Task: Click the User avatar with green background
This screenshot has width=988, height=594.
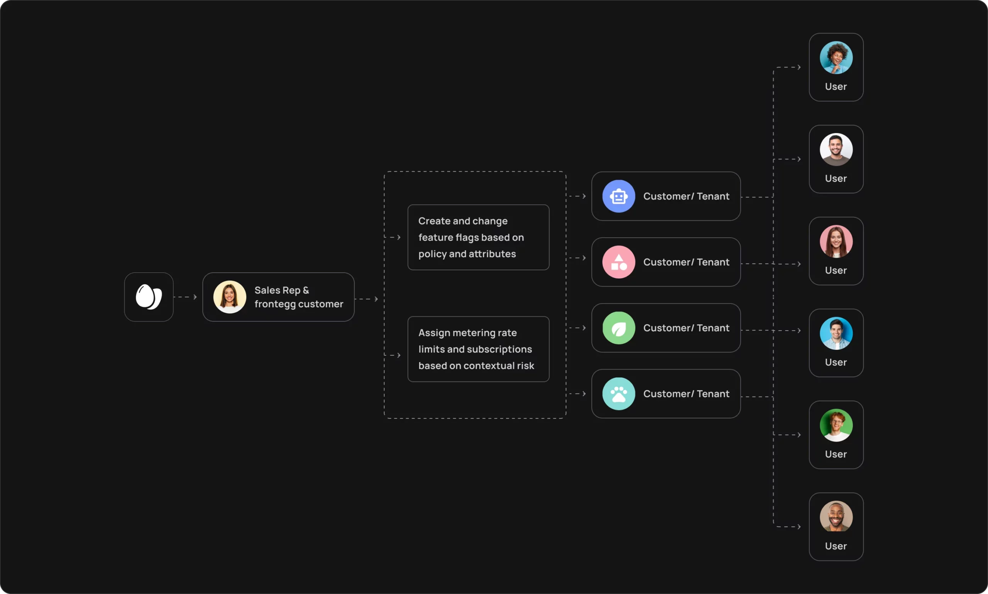Action: click(836, 425)
